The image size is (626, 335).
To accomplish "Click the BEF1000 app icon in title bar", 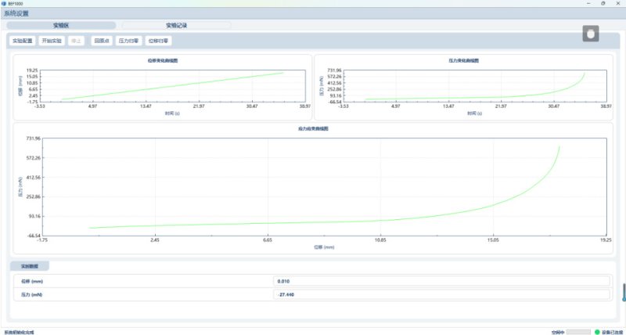I will 4,4.
